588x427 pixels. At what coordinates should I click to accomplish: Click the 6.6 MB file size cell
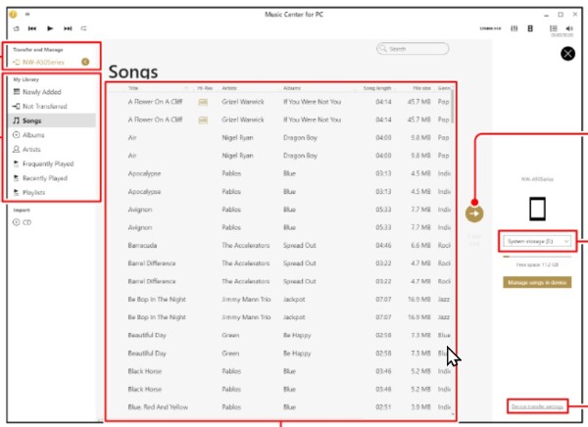[x=420, y=246]
